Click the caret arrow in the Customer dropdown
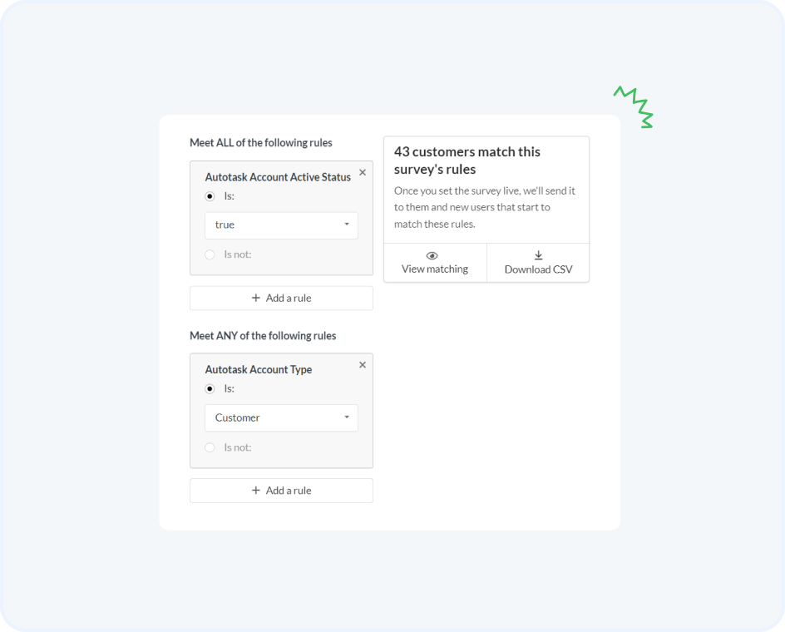This screenshot has height=632, width=785. [x=347, y=417]
